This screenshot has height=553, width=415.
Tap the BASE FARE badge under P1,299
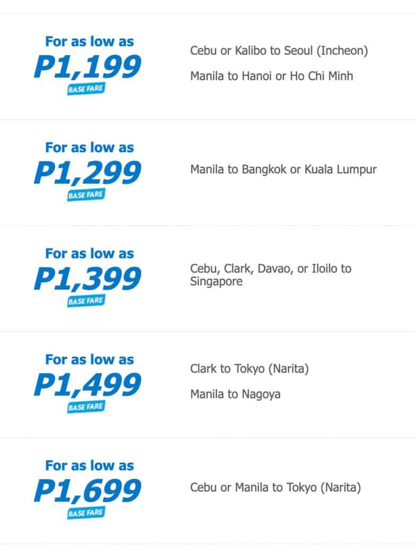85,195
